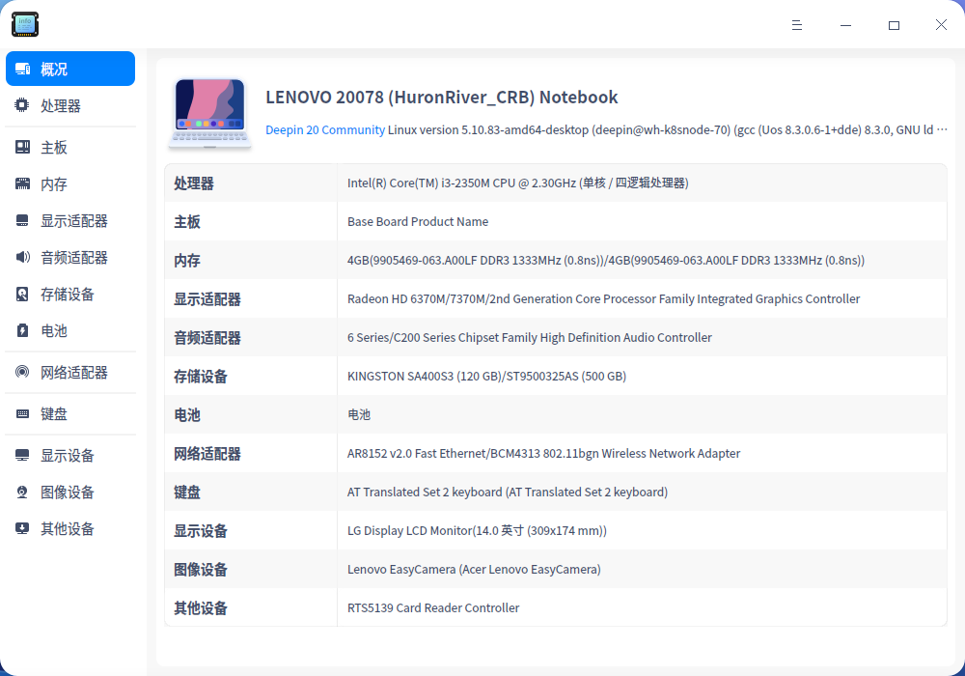The image size is (965, 676).
Task: Click the Device Manager logo icon
Action: point(24,24)
